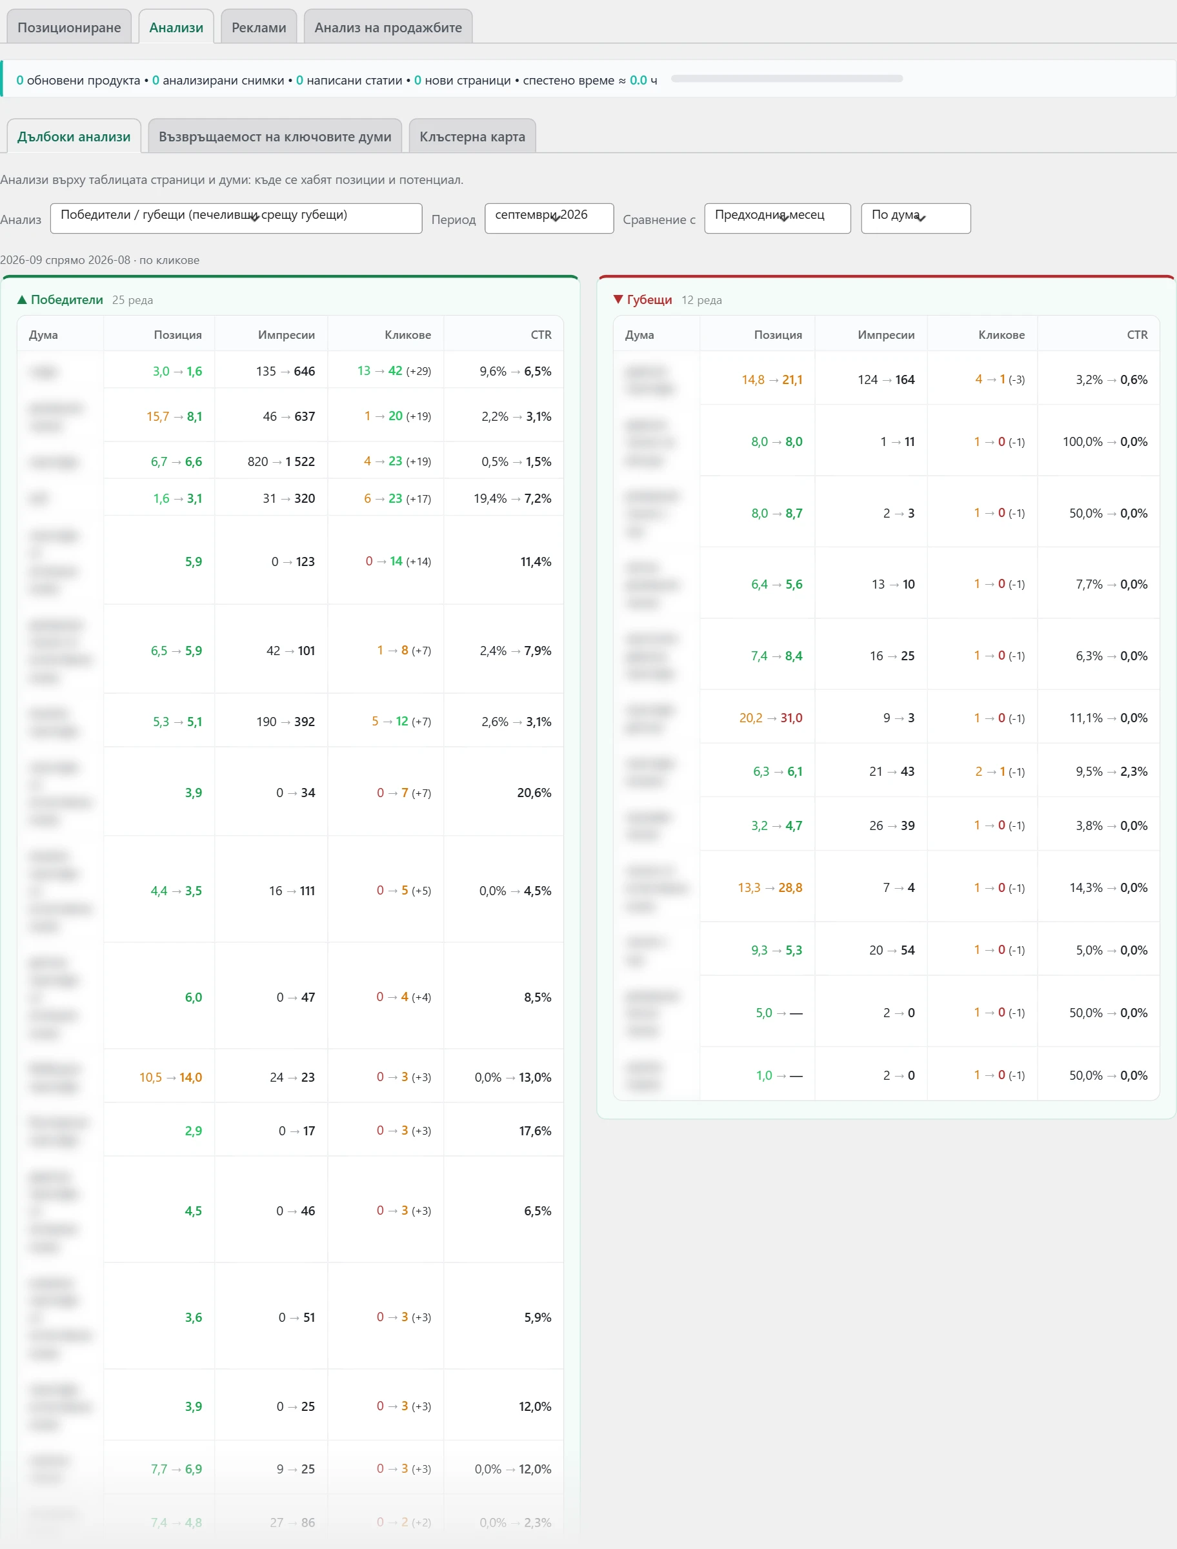
Task: Open the Реклами tab
Action: [x=259, y=27]
